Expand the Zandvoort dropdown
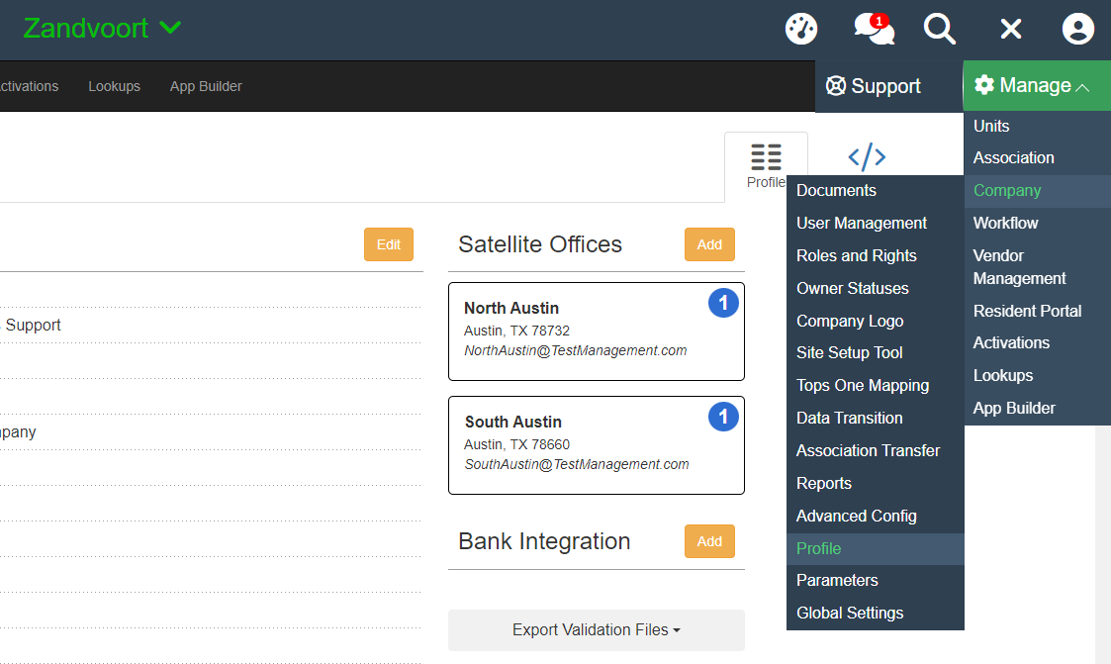 tap(102, 29)
